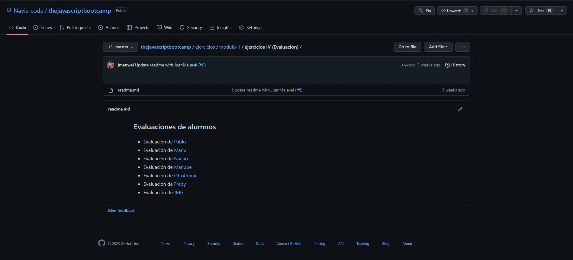573x260 pixels.
Task: Open the Add file dropdown
Action: pos(438,47)
